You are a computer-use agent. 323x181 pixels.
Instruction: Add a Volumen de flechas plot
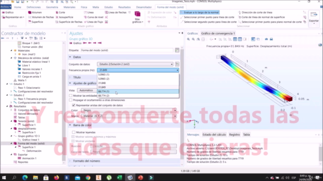[x=41, y=17]
